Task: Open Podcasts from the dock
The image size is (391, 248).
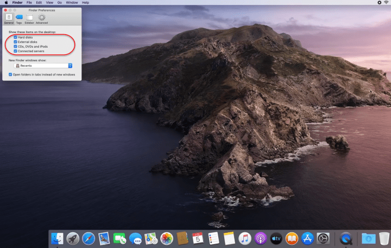Action: coord(260,239)
